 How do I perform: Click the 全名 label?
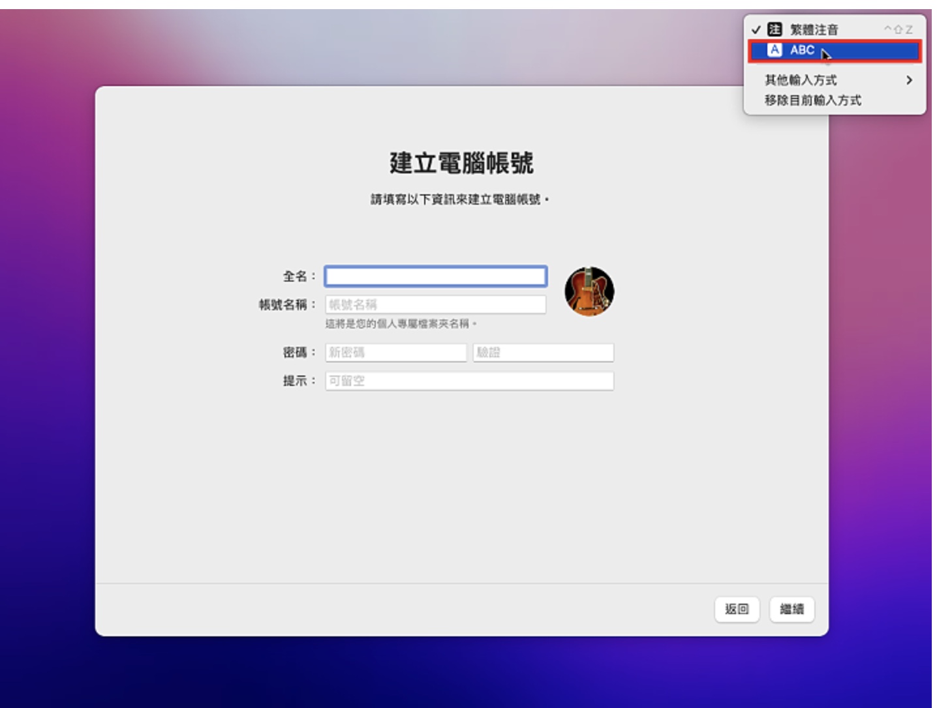(x=300, y=276)
